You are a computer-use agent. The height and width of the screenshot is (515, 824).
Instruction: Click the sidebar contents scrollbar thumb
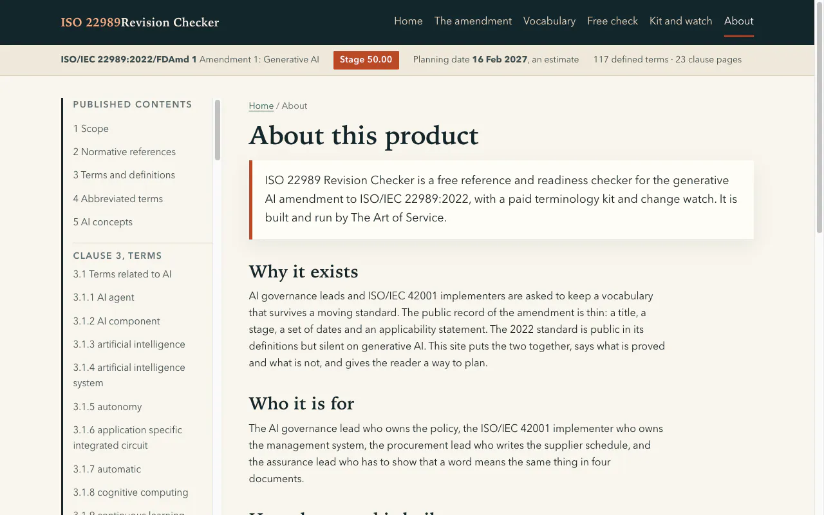click(x=218, y=129)
